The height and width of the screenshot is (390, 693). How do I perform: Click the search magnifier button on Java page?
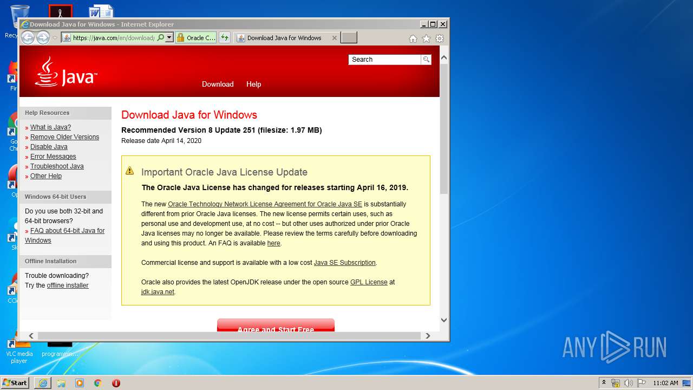tap(426, 60)
